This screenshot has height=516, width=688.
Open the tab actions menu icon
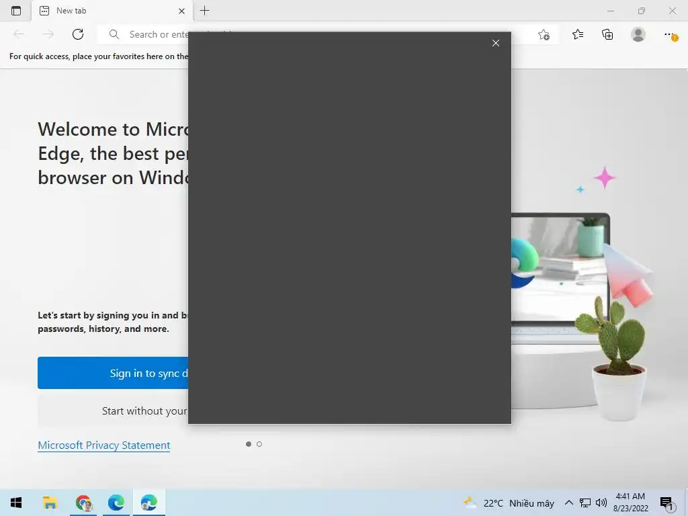(x=16, y=11)
